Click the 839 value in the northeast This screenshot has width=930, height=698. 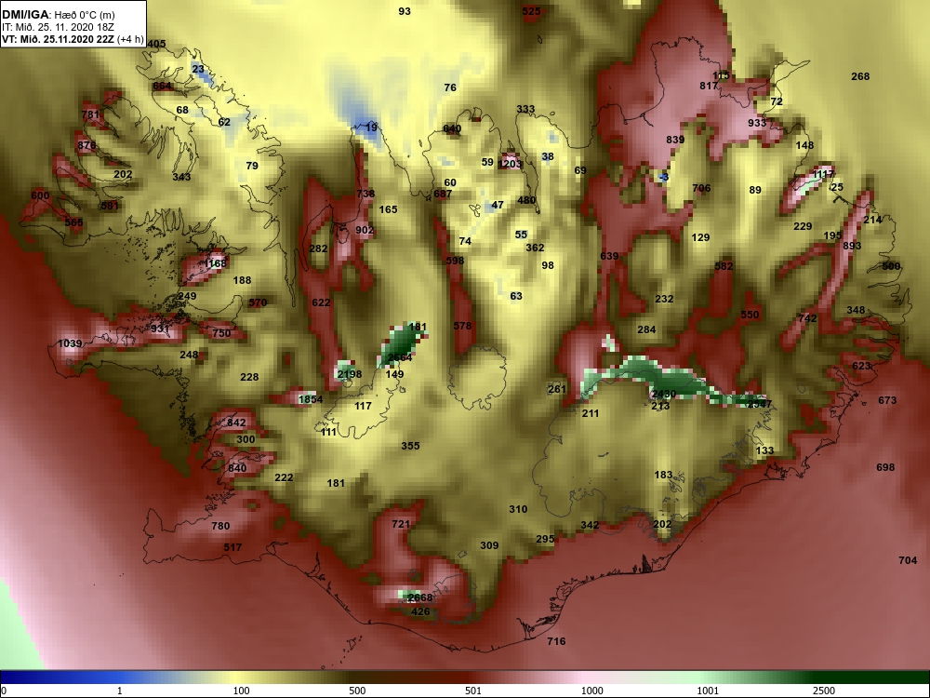pos(675,140)
